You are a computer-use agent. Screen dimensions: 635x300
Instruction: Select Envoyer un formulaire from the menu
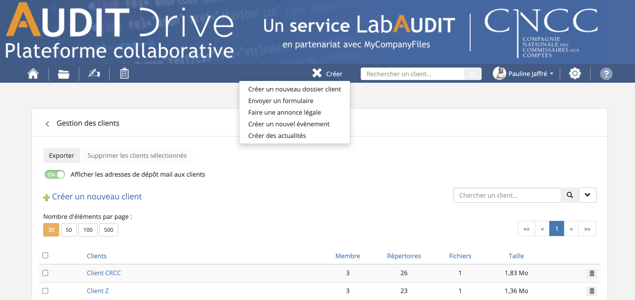point(281,101)
